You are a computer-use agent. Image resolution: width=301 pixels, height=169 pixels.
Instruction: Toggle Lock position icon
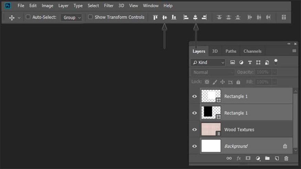[223, 82]
